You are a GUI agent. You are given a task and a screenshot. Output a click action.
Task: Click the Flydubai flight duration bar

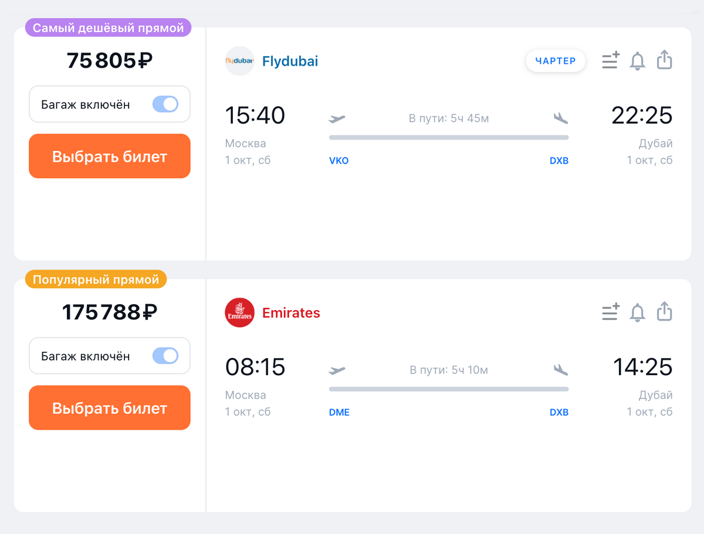pos(449,138)
